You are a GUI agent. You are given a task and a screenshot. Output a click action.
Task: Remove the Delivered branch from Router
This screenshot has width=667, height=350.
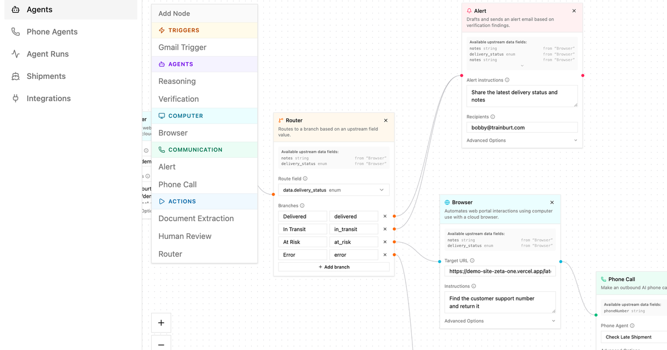click(385, 216)
